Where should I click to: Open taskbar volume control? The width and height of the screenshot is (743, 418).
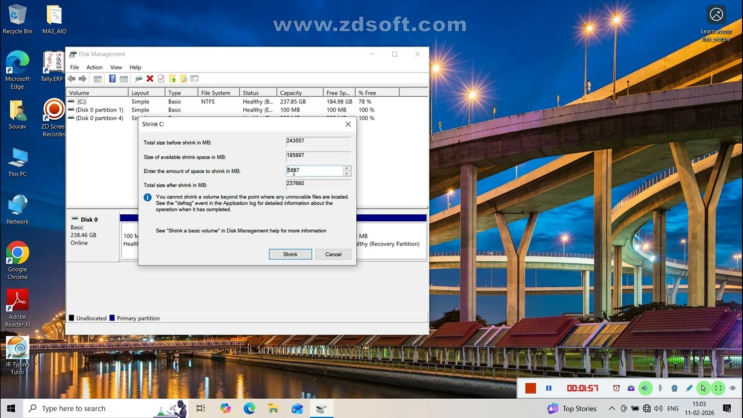659,408
